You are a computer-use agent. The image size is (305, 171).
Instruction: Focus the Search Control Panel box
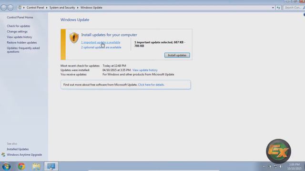click(294, 8)
